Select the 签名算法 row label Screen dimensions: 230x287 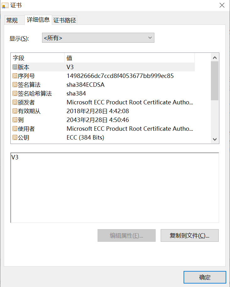point(29,85)
